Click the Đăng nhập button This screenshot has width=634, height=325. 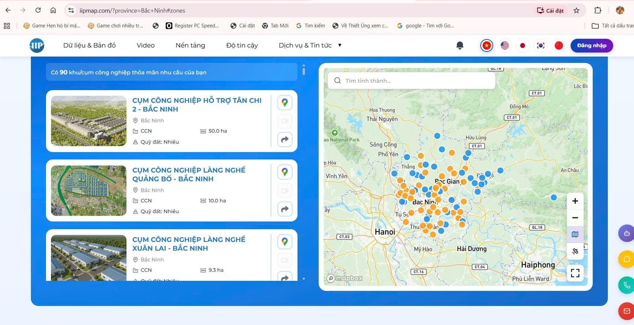(592, 46)
